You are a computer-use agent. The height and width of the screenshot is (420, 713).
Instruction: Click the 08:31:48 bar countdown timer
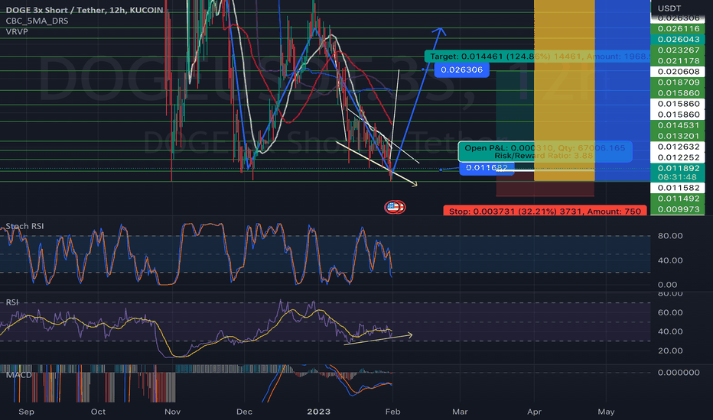pyautogui.click(x=676, y=177)
